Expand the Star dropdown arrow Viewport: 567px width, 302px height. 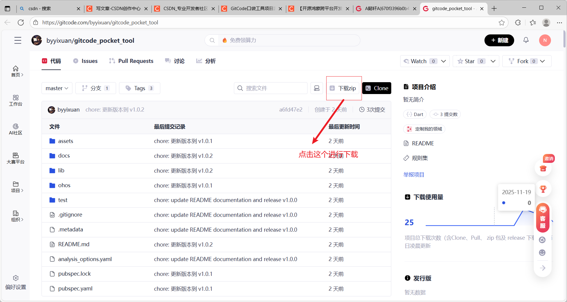(493, 61)
